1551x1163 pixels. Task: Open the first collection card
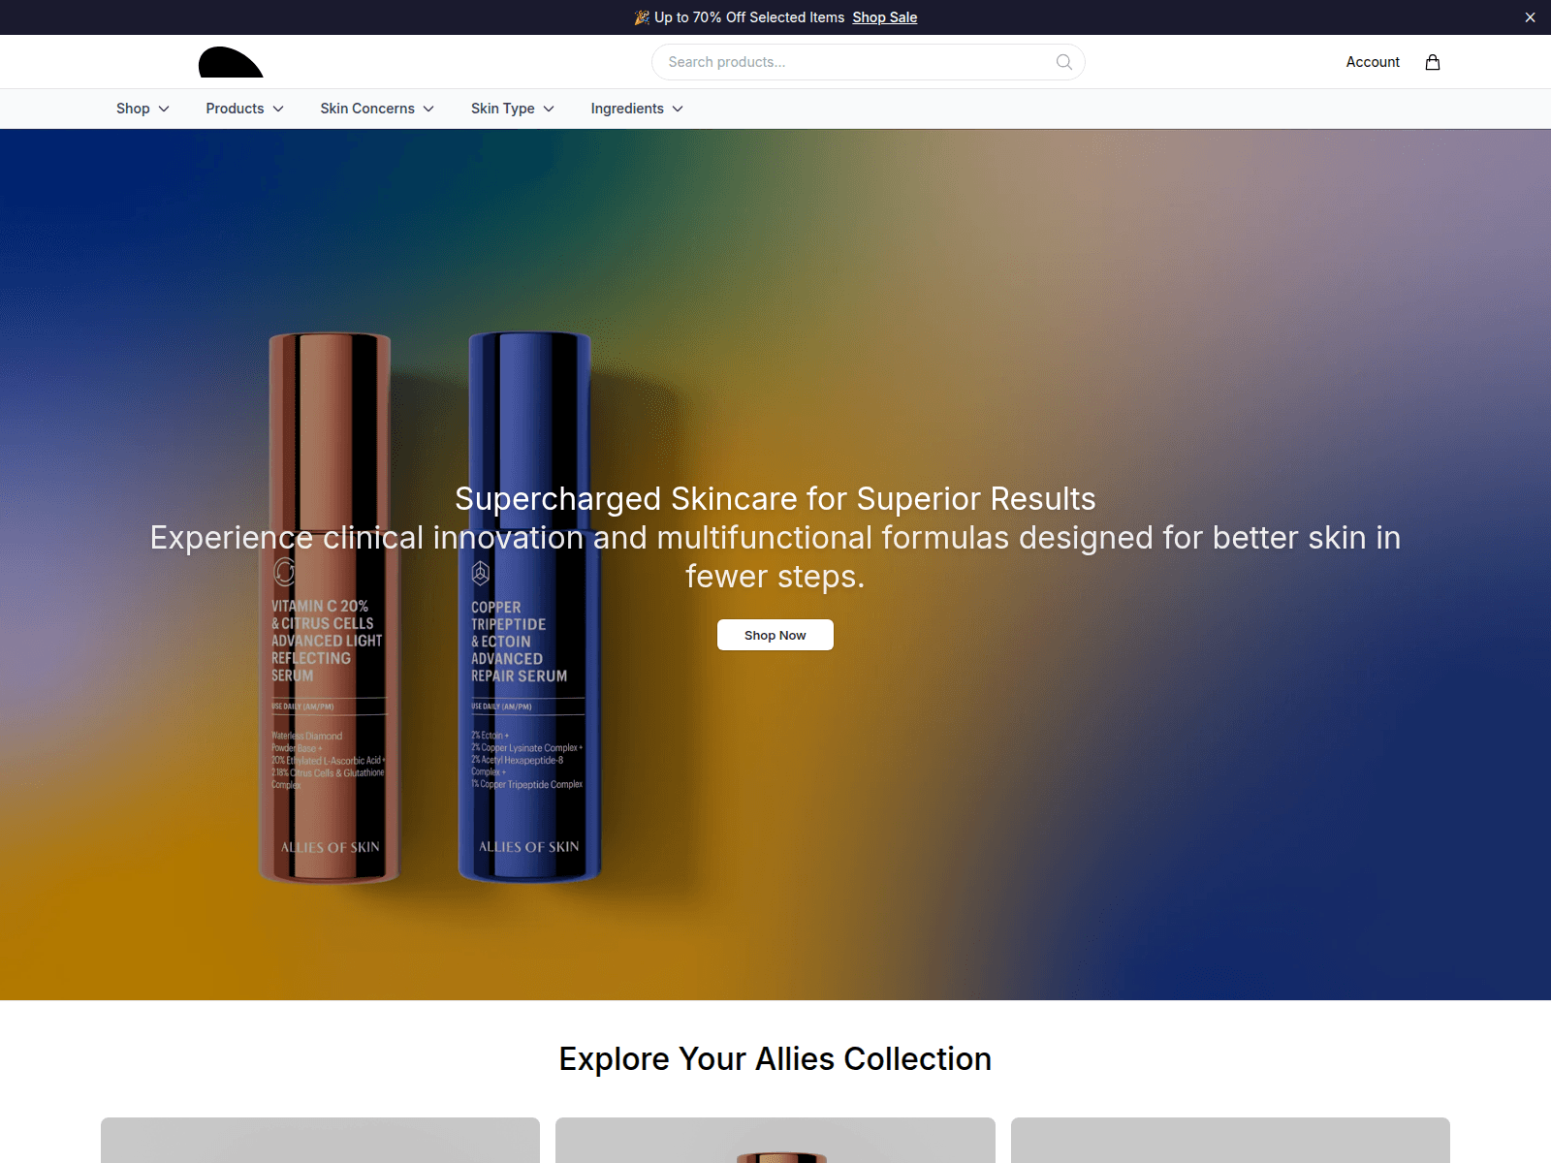point(320,1140)
